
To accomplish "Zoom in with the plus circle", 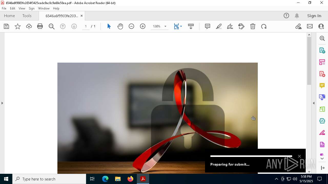I will [x=143, y=26].
